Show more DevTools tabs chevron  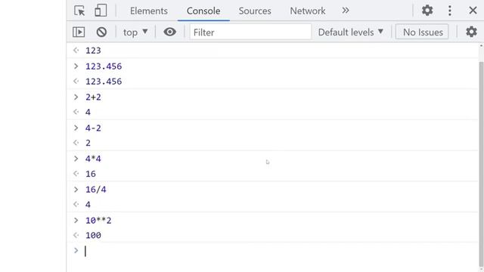(346, 11)
